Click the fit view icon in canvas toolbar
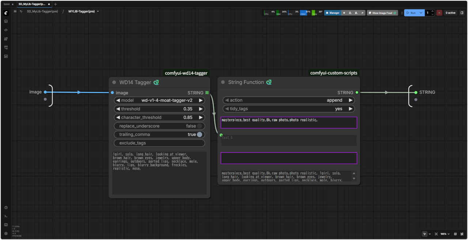The height and width of the screenshot is (240, 468). tap(436, 234)
